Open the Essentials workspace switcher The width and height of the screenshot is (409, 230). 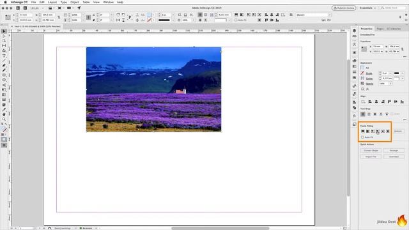tap(367, 8)
